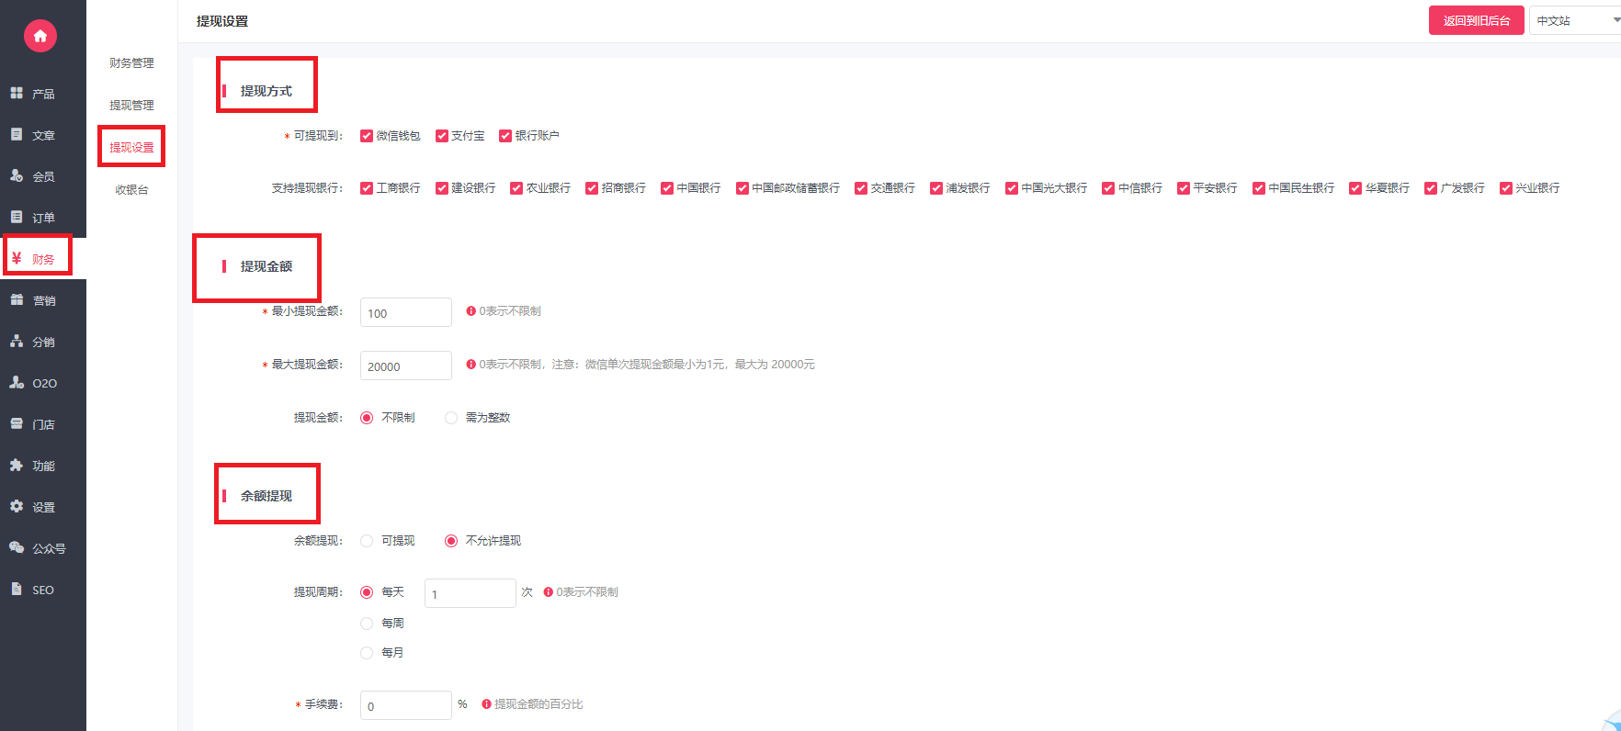Select 不限制 radio for 提现金额

tap(367, 418)
